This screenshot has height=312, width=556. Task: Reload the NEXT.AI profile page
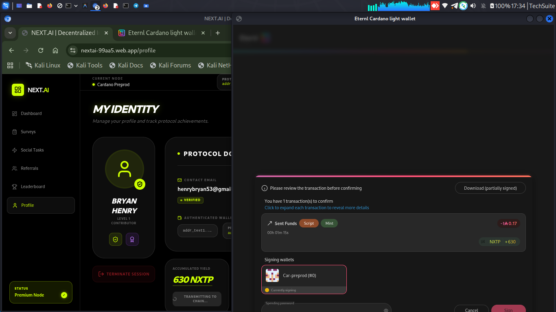point(41,50)
